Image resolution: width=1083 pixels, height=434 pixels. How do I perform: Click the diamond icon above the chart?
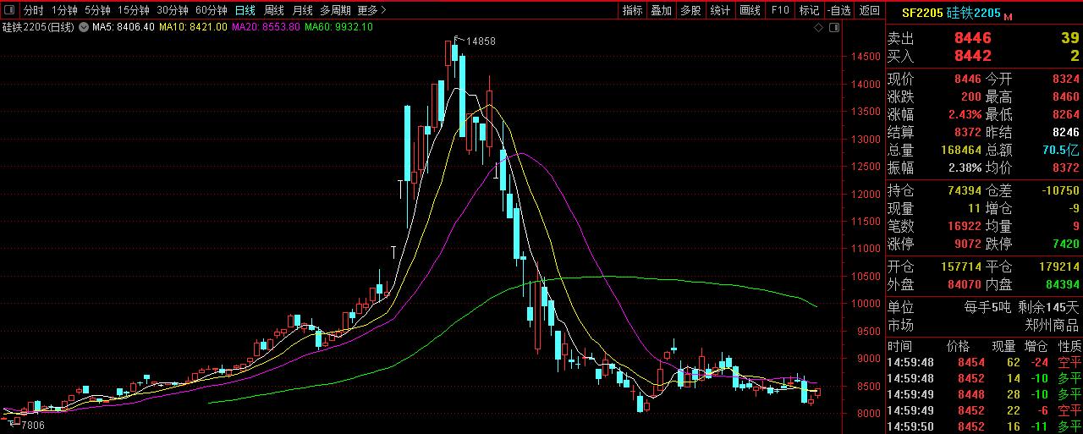[819, 27]
